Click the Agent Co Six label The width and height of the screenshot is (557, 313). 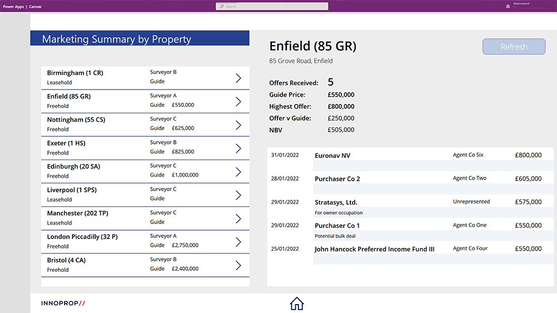click(468, 155)
